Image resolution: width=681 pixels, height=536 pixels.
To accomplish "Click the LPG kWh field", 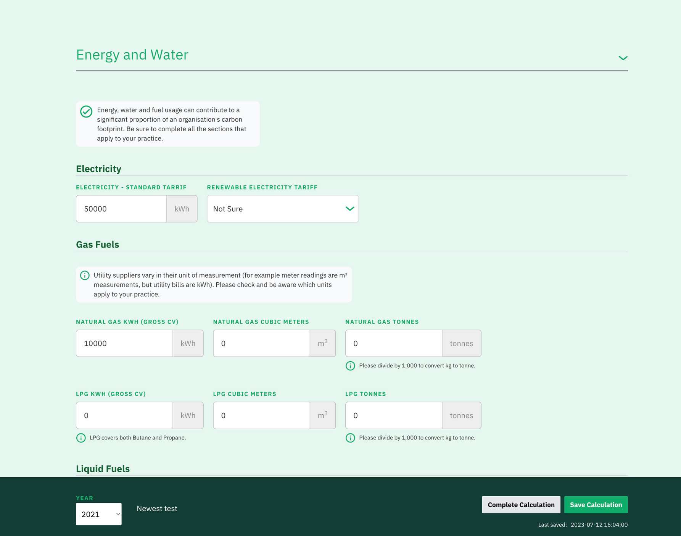I will (124, 415).
